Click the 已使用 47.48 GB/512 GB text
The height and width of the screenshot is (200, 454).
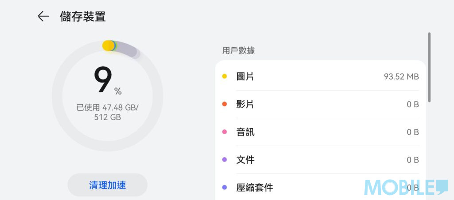click(x=107, y=112)
